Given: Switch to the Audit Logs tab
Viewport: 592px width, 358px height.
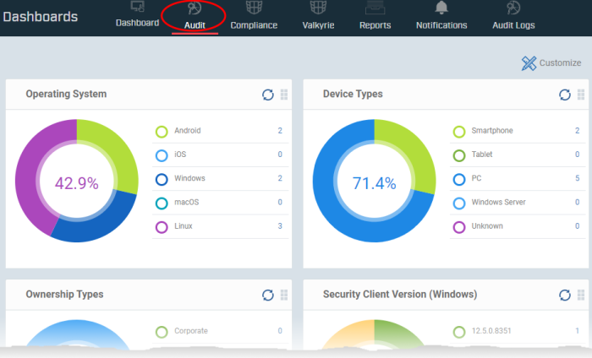Looking at the screenshot, I should coord(513,16).
